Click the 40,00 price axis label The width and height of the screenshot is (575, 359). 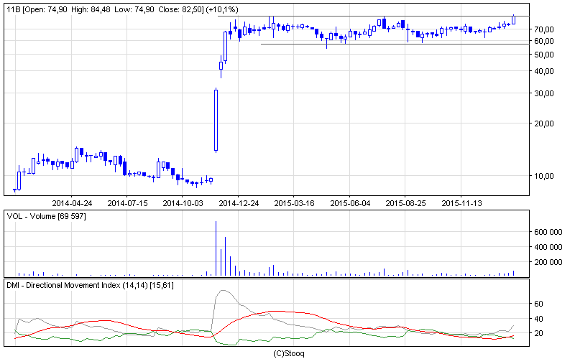pyautogui.click(x=544, y=71)
